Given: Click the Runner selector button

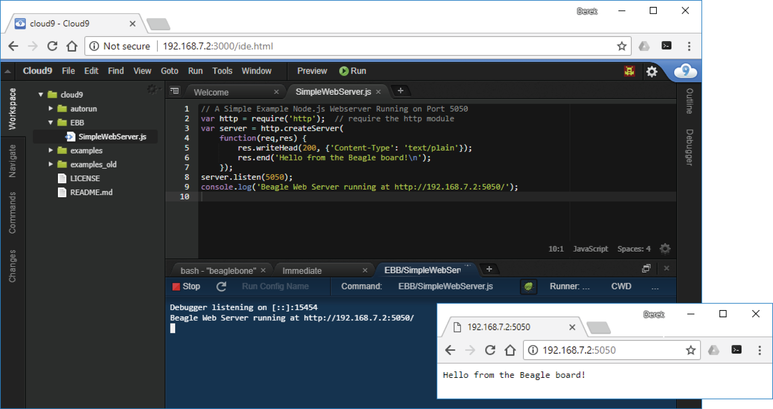Looking at the screenshot, I should coord(569,286).
